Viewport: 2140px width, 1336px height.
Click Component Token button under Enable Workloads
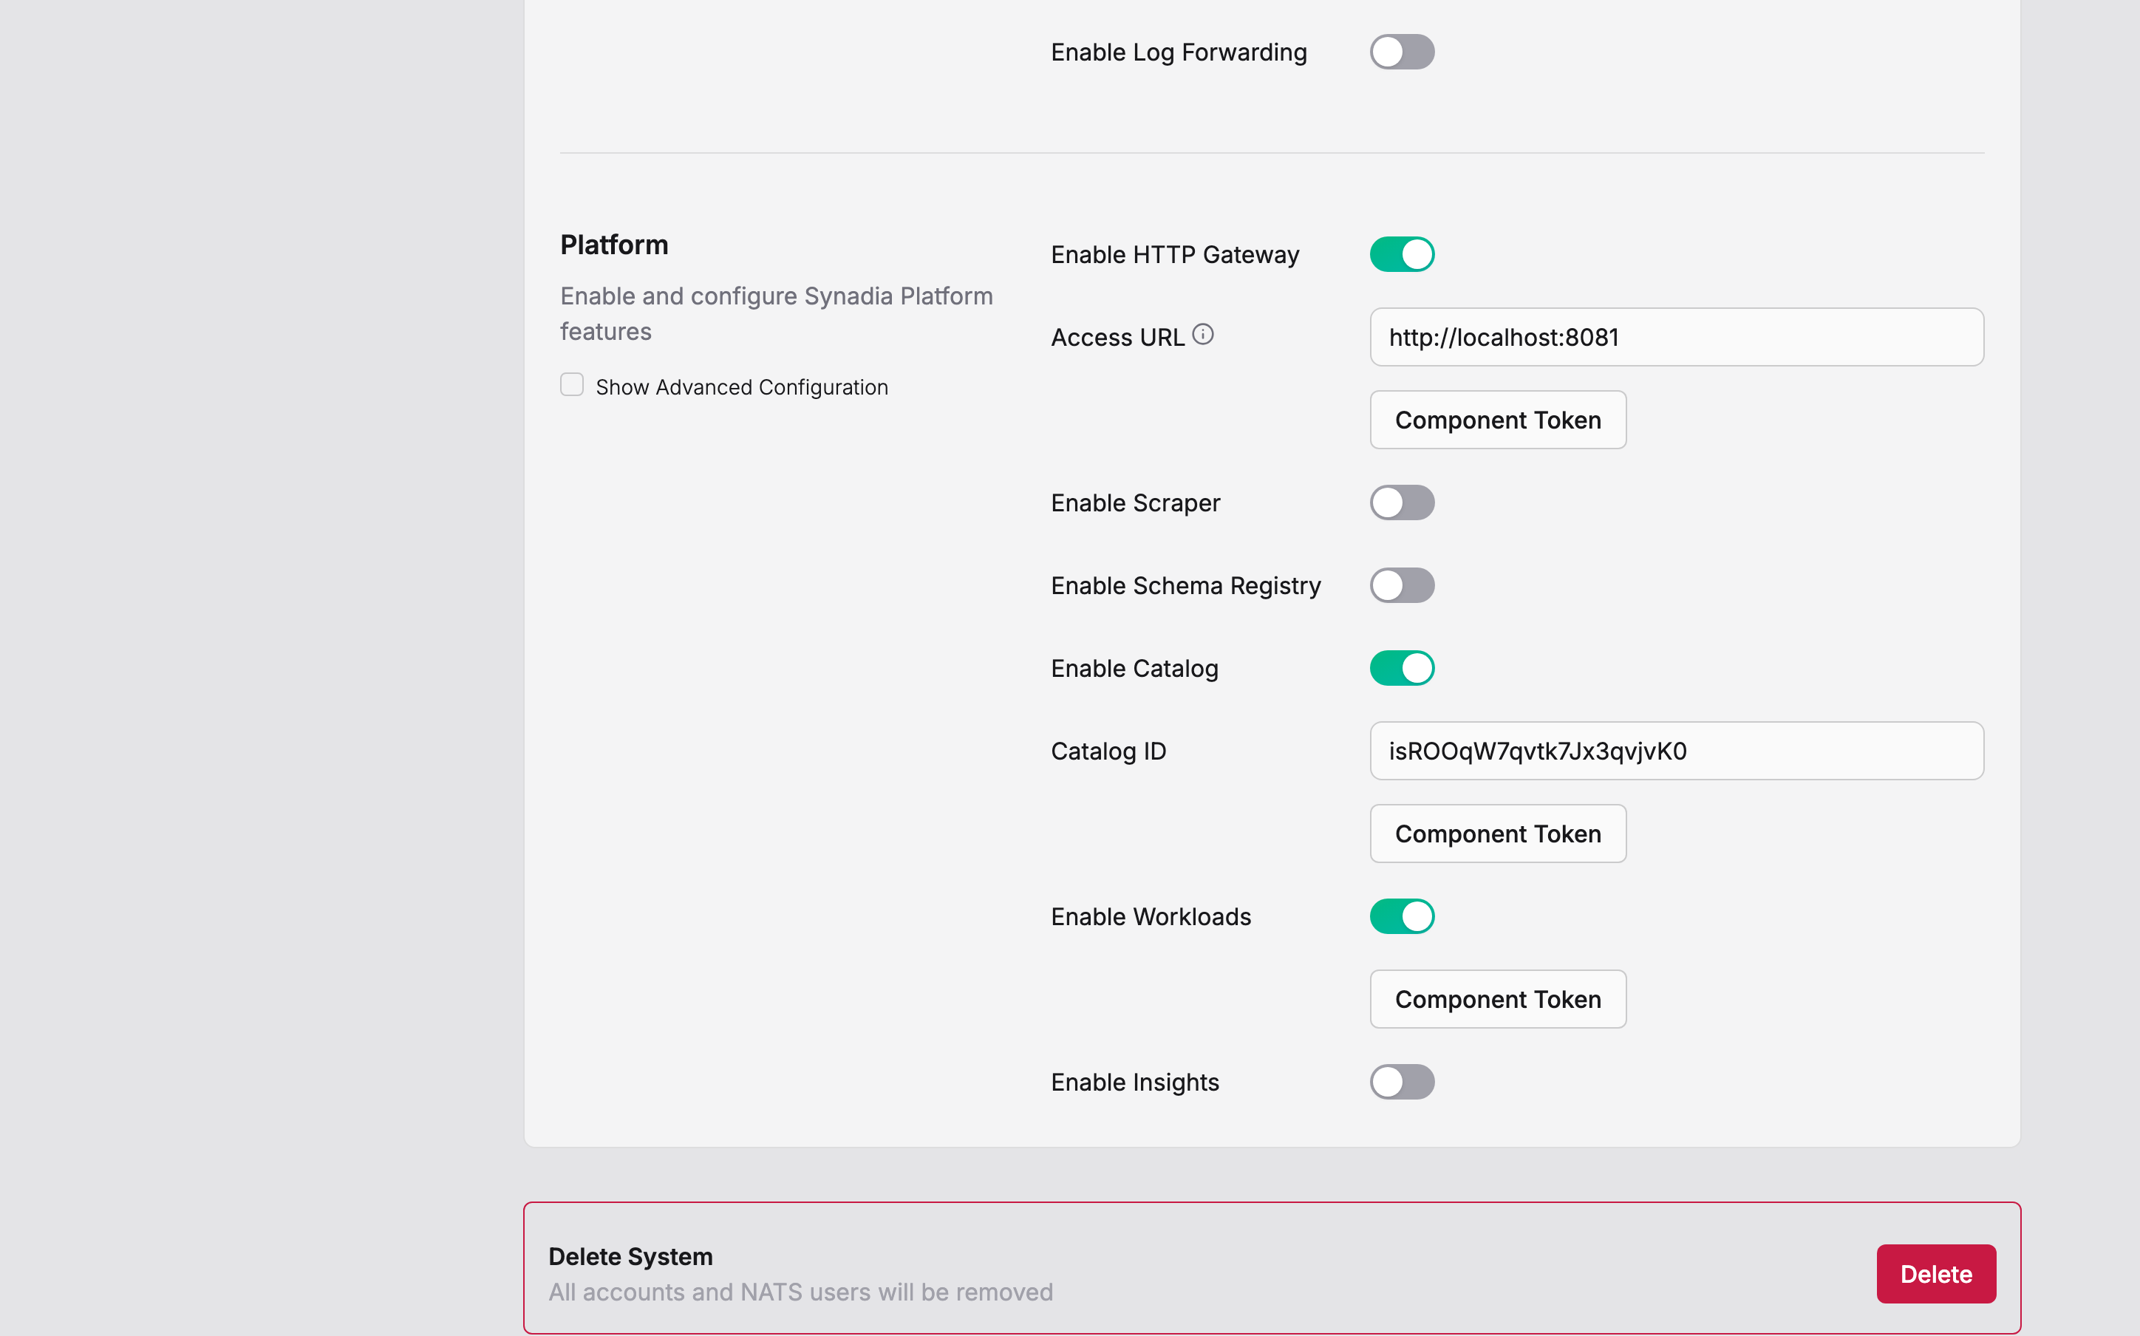1498,999
